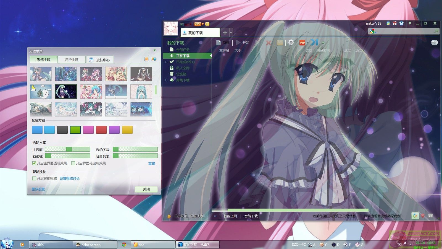Expand the 离线下载 tree arrow
Screen dimensions: 442x249
[x=166, y=80]
